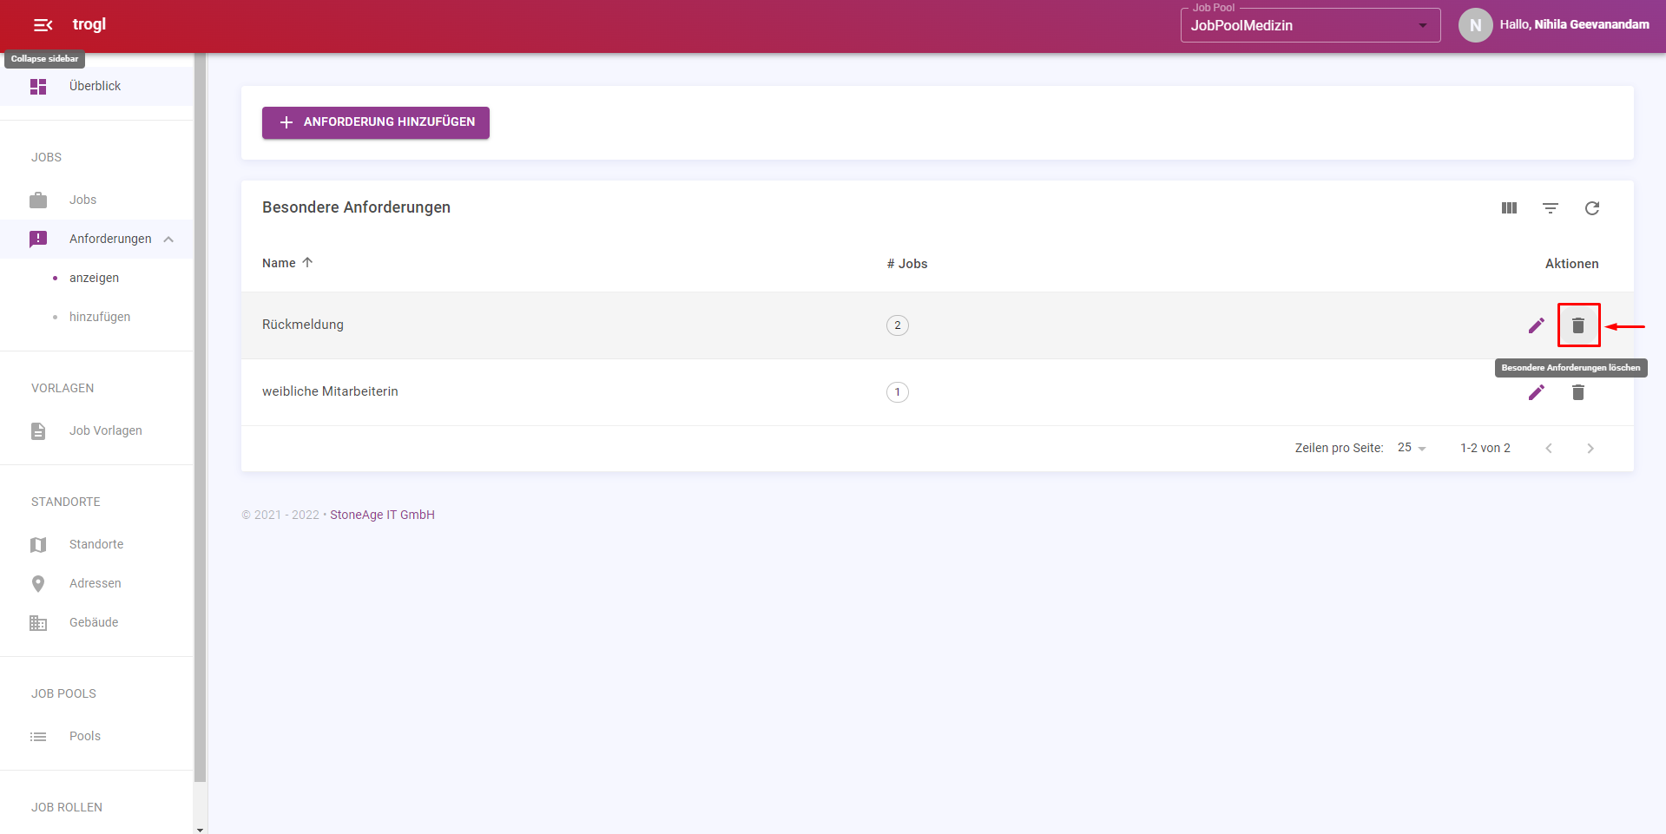
Task: Edit the Rückmeldung requirement
Action: [x=1537, y=325]
